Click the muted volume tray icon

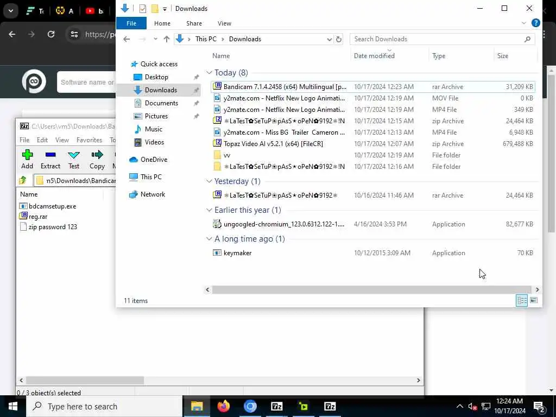point(472,406)
